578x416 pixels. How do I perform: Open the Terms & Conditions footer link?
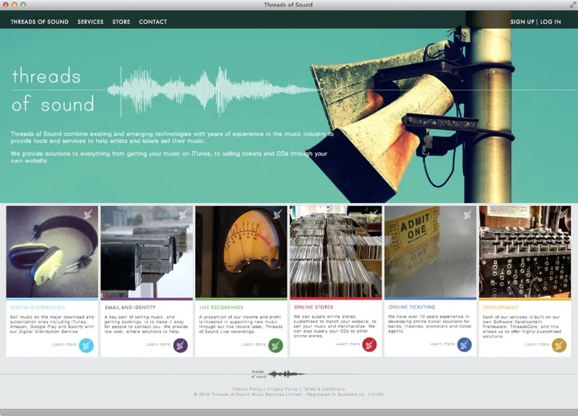click(x=324, y=389)
